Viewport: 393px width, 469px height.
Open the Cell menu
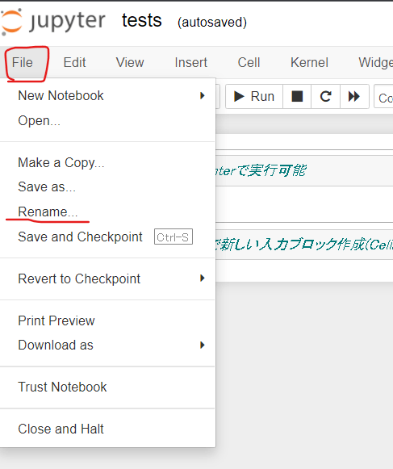click(249, 62)
